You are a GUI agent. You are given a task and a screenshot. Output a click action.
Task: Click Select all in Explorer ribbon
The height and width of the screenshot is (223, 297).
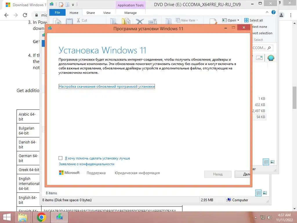[x=253, y=20]
